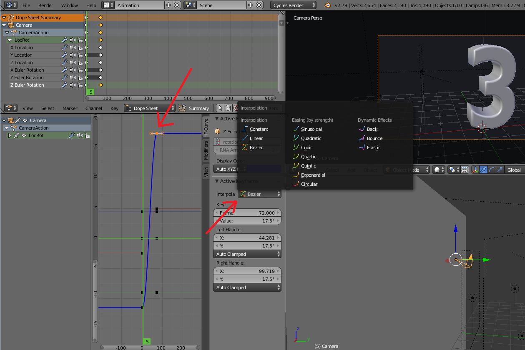Open the Window menu

pos(70,5)
